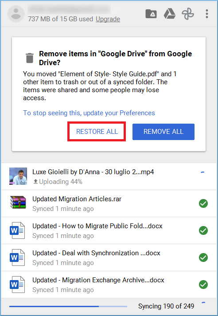
Task: Open Google Photos pinwheel icon
Action: (188, 14)
